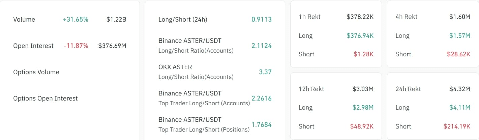Click Top Trader Long/Short (Accounts) text

204,103
